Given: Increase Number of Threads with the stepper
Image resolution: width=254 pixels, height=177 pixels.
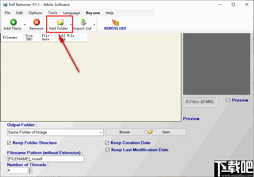Looking at the screenshot, I should pos(29,169).
